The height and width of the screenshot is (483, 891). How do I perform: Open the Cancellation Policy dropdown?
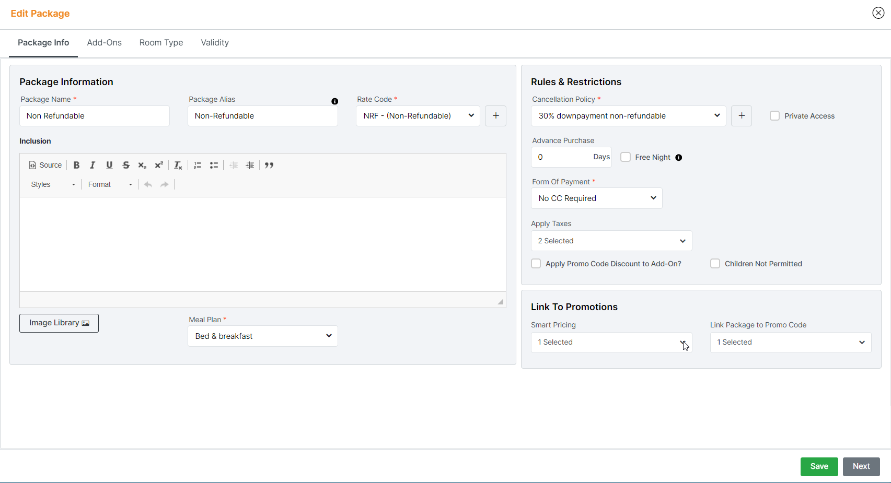click(628, 116)
